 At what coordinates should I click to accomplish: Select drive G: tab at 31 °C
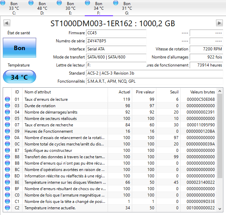[127, 8]
